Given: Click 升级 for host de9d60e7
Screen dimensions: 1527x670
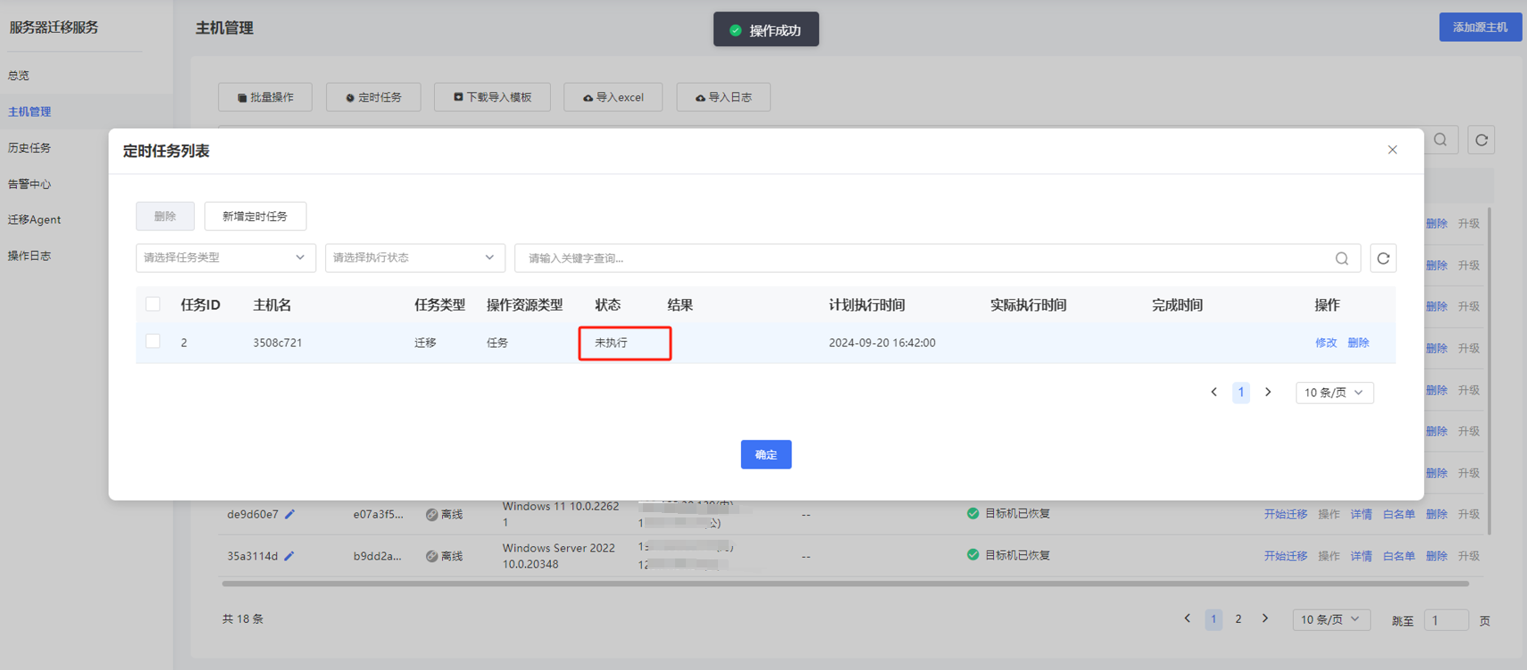Looking at the screenshot, I should tap(1469, 515).
